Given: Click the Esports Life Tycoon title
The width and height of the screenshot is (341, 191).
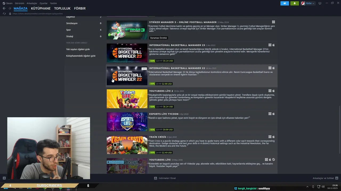Looking at the screenshot, I should tap(164, 114).
